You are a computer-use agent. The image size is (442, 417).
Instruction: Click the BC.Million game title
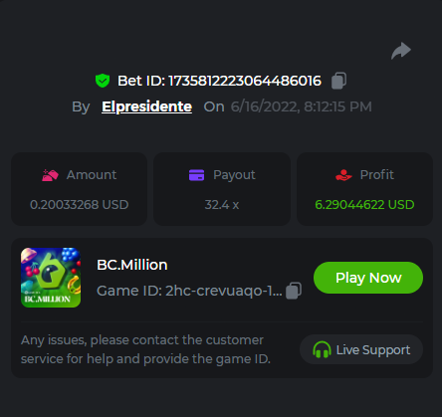tap(132, 265)
